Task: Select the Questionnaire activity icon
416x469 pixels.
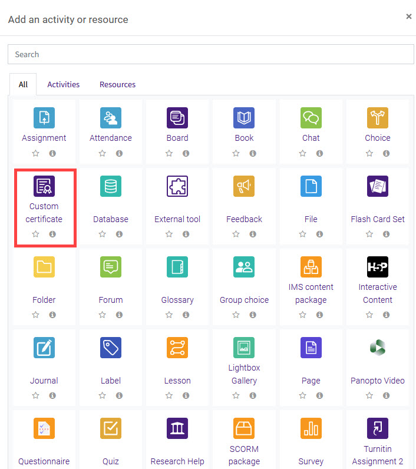Action: click(x=44, y=428)
